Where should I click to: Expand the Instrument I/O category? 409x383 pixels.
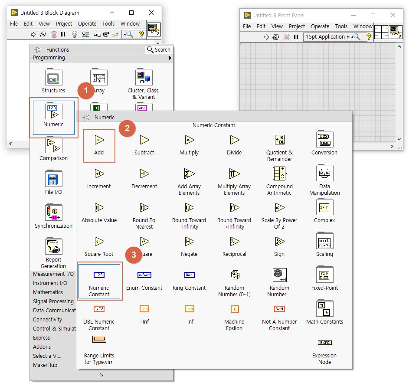pos(50,283)
